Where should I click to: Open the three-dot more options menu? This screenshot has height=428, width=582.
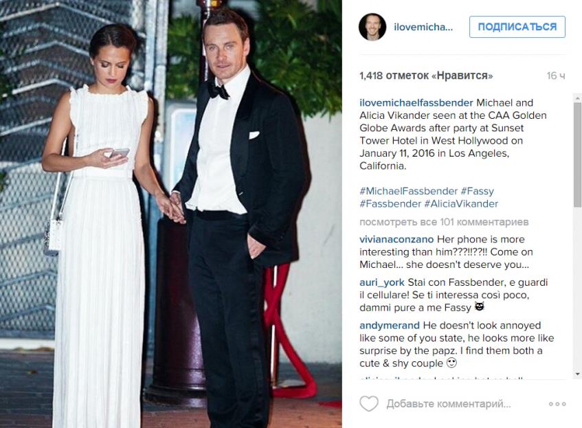point(557,404)
